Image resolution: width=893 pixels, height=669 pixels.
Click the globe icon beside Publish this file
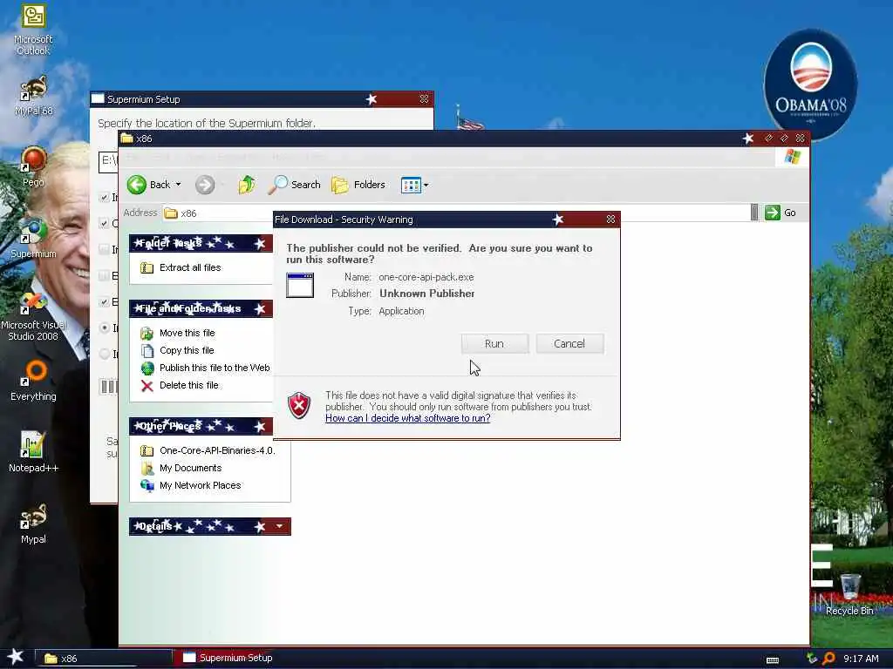click(147, 368)
